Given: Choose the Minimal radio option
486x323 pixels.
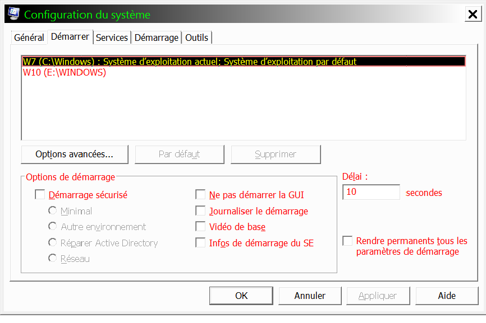Looking at the screenshot, I should (x=52, y=211).
